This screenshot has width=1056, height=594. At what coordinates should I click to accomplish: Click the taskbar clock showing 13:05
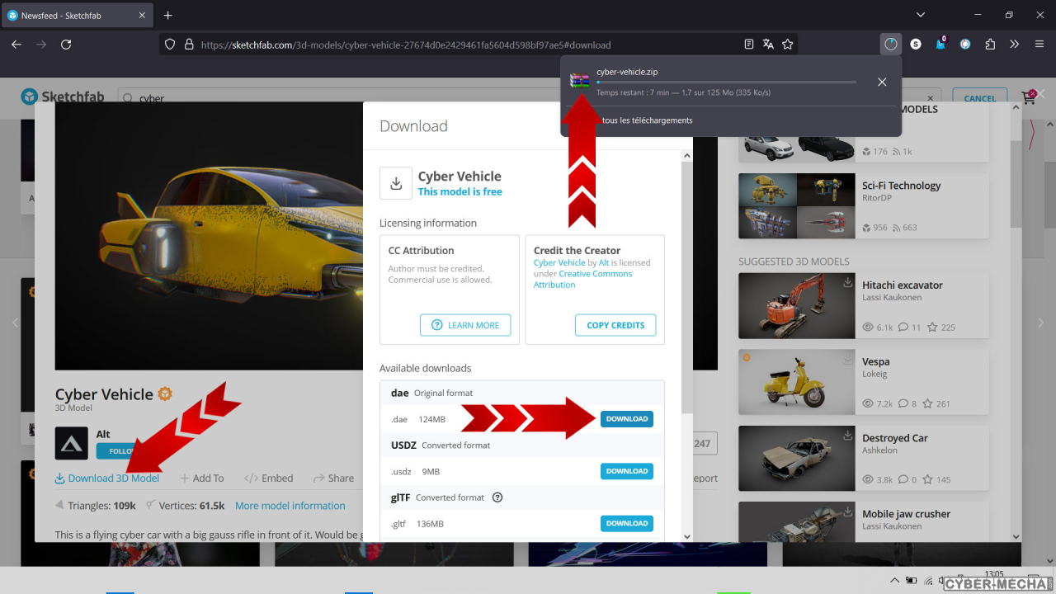[994, 574]
